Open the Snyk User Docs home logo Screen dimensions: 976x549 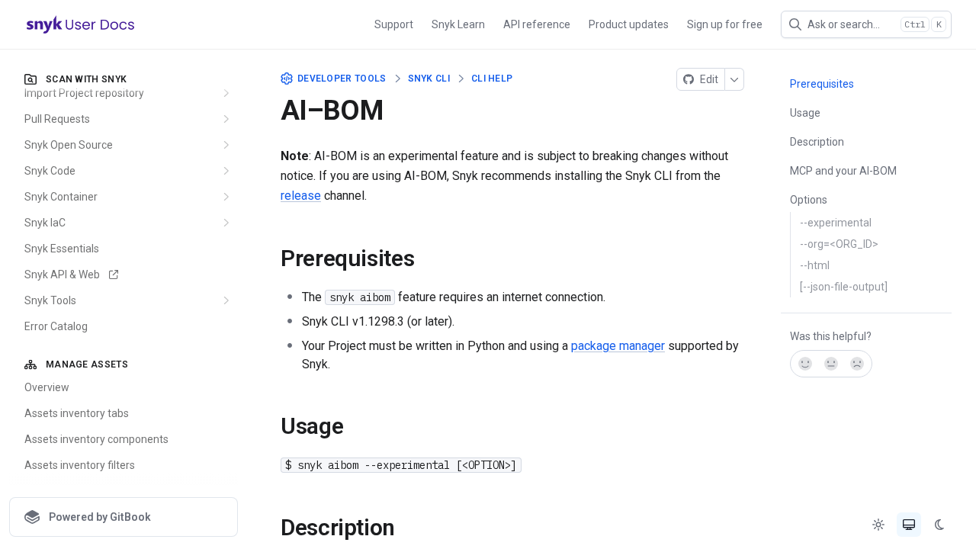pyautogui.click(x=79, y=23)
